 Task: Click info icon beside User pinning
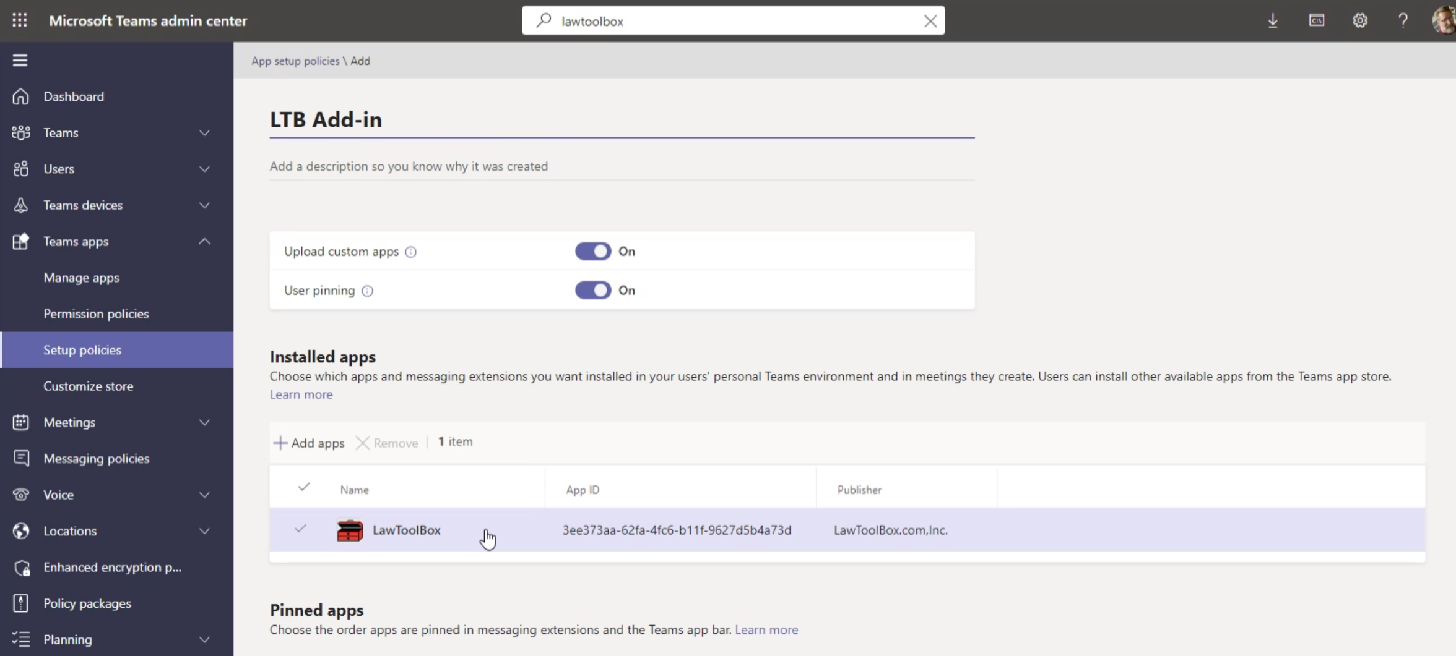(x=367, y=291)
